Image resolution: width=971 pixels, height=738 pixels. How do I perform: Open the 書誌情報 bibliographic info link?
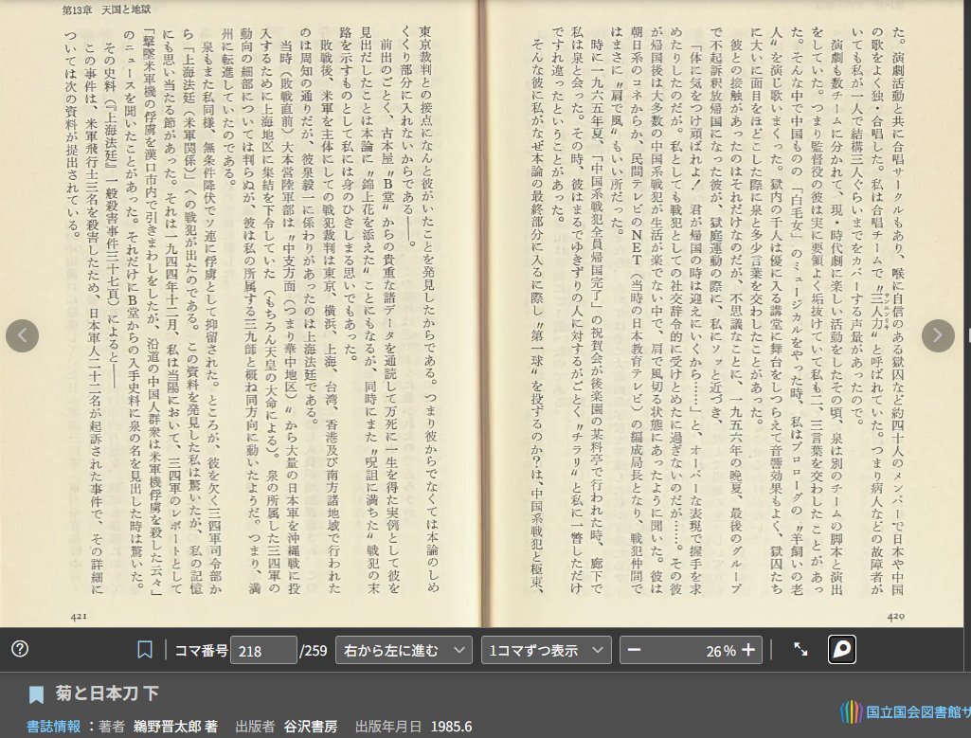[x=53, y=727]
